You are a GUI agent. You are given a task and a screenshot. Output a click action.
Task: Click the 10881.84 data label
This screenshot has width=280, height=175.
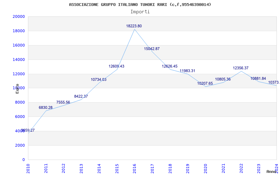[258, 78]
